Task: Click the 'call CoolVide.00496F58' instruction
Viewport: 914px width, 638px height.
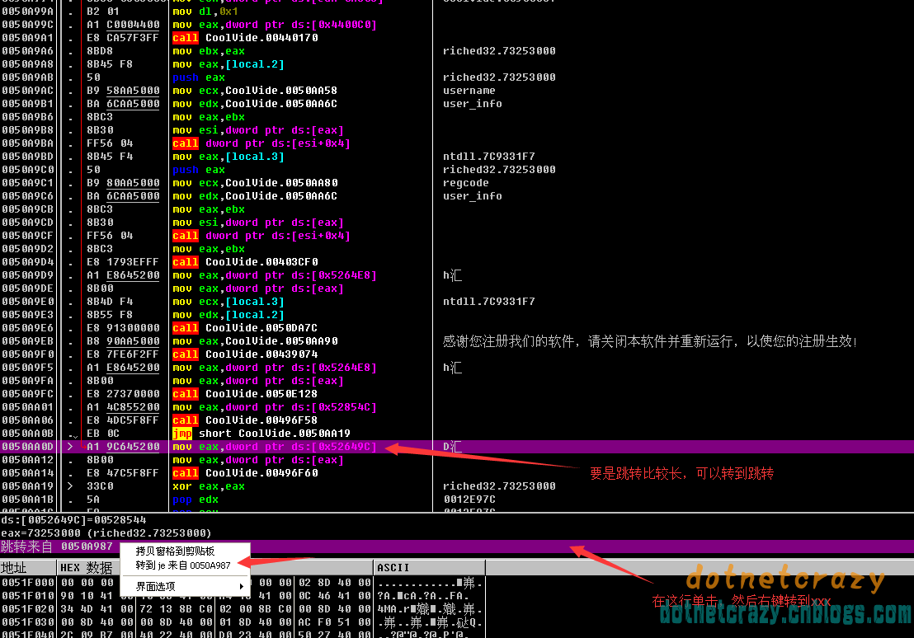Action: click(245, 420)
